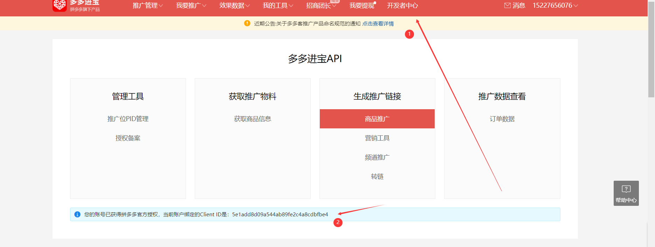This screenshot has height=247, width=655.
Task: Click the page vertical scrollbar thumb
Action: (x=651, y=49)
